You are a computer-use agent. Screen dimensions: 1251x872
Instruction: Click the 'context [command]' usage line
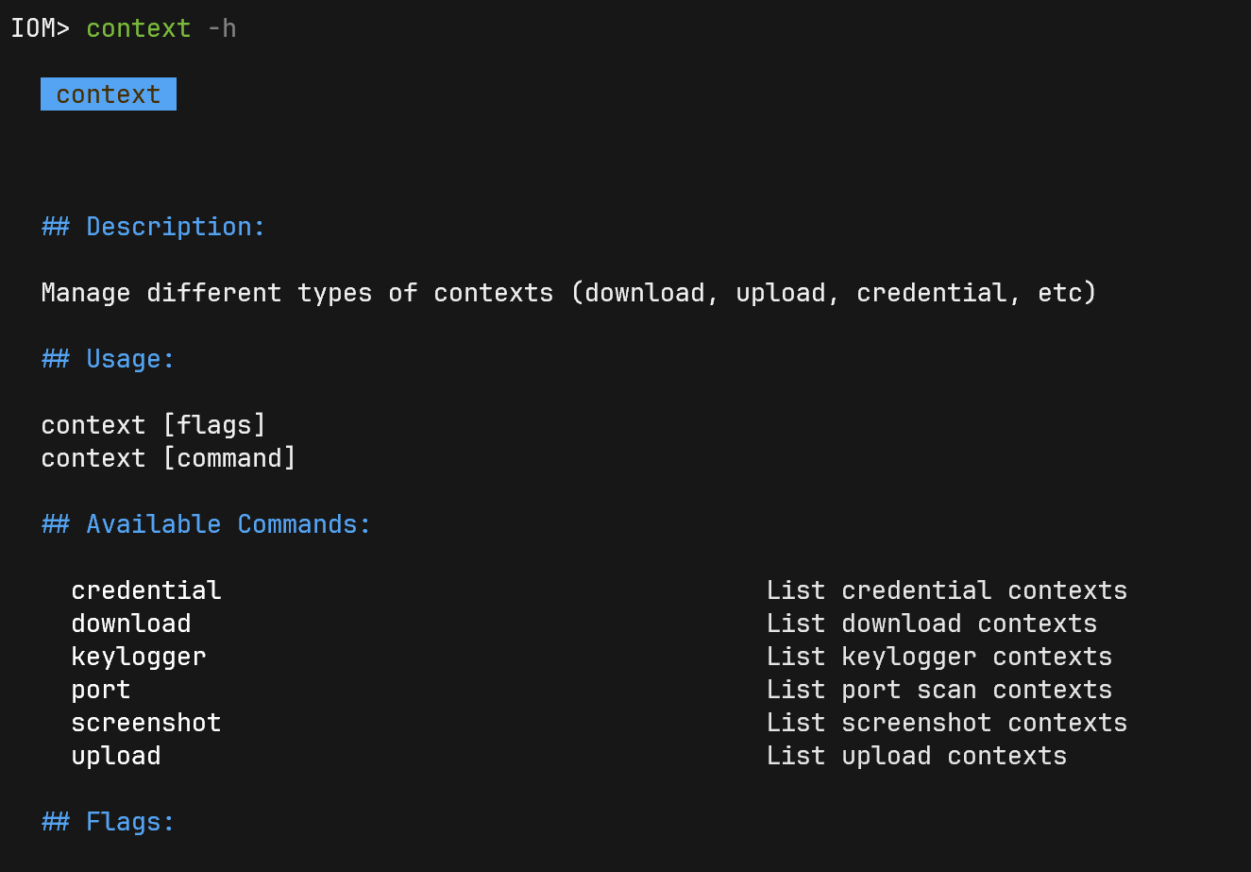(169, 458)
